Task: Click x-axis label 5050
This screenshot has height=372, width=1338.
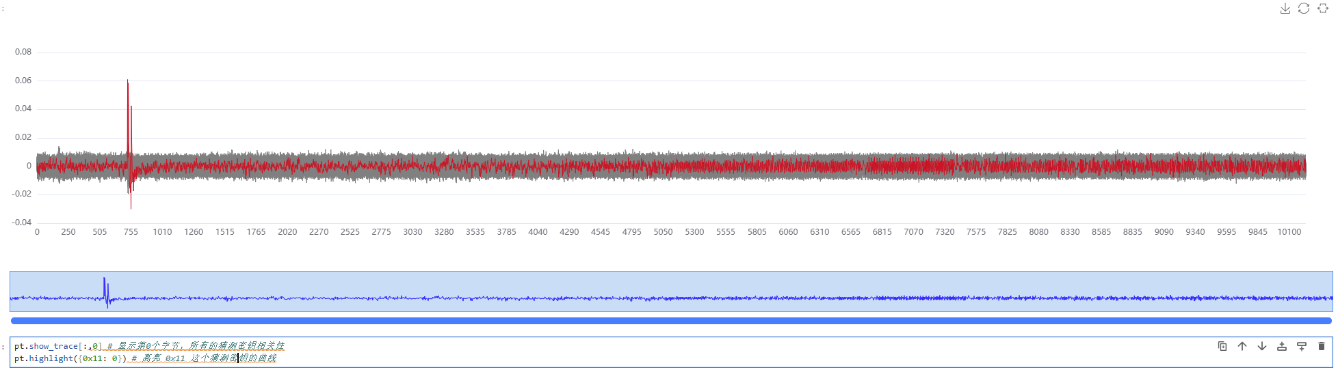Action: [x=663, y=232]
